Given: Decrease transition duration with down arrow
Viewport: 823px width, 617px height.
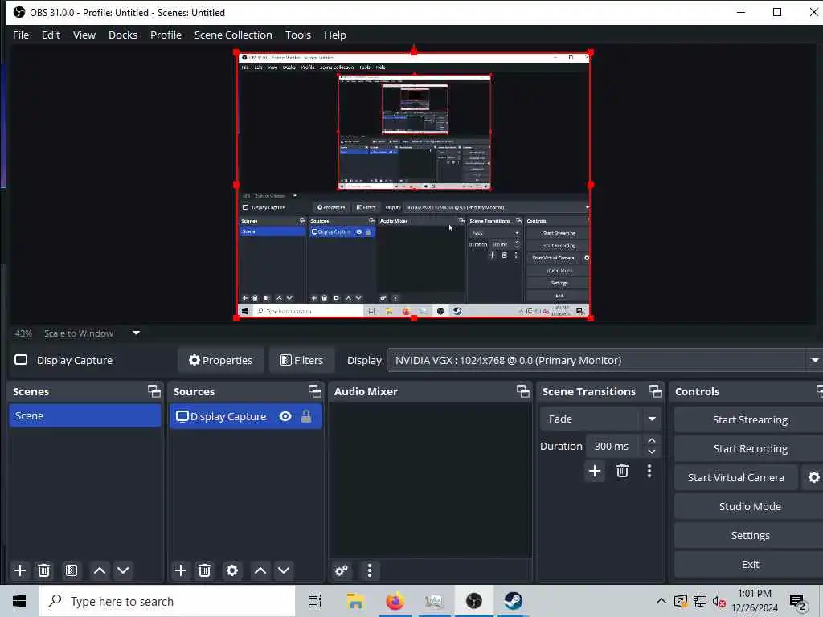Looking at the screenshot, I should (x=651, y=452).
